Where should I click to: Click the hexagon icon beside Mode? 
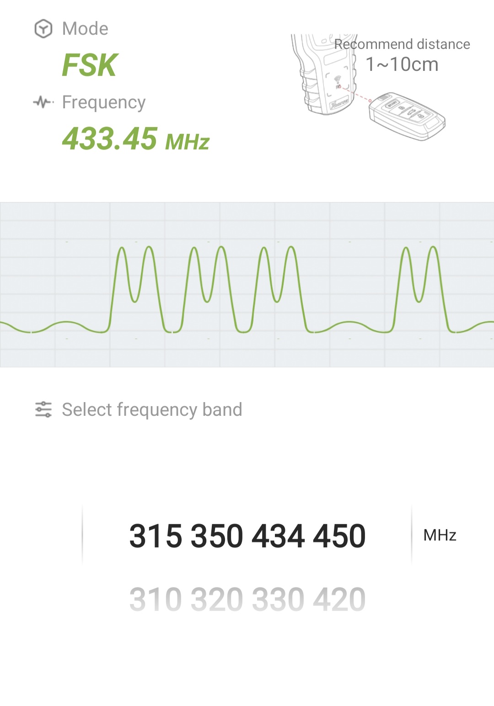43,29
